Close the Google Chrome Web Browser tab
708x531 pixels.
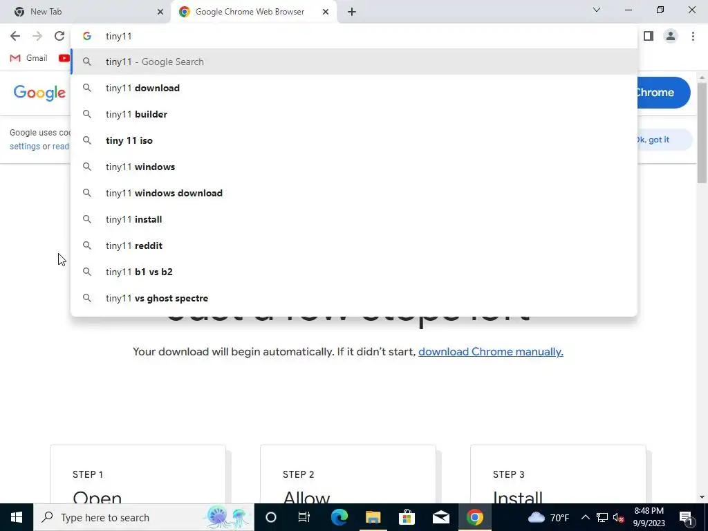[x=326, y=12]
